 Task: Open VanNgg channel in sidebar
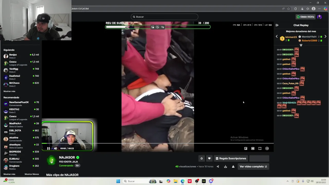pyautogui.click(x=21, y=70)
